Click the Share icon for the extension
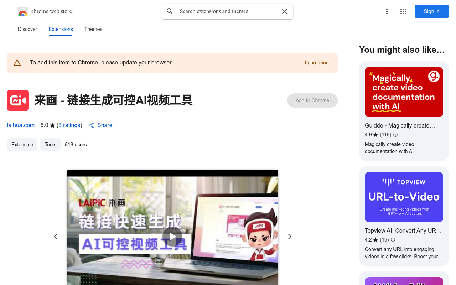The height and width of the screenshot is (285, 456). (91, 125)
